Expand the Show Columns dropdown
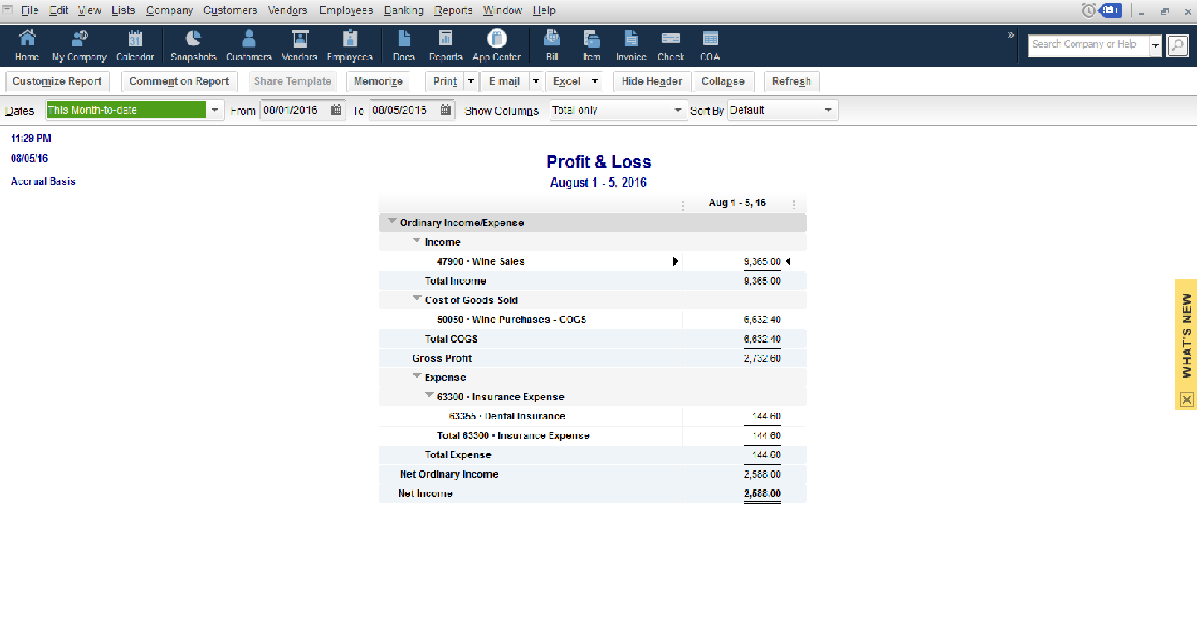 [677, 110]
